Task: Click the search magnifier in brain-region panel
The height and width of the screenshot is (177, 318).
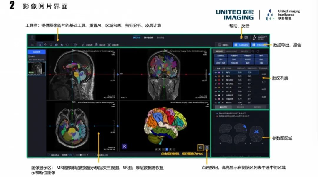Action: click(x=253, y=51)
